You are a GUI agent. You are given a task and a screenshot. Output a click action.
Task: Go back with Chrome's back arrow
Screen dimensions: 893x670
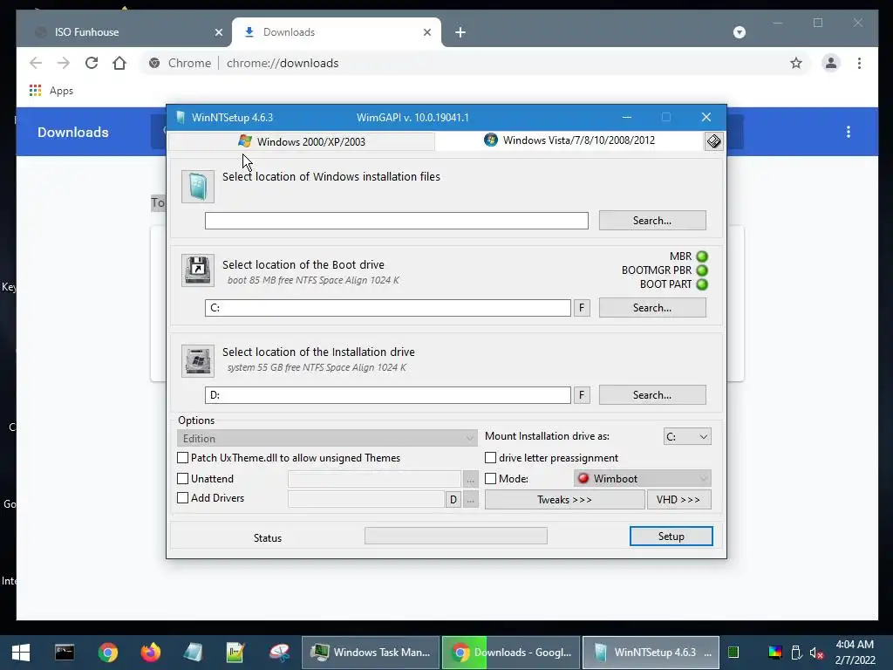35,63
